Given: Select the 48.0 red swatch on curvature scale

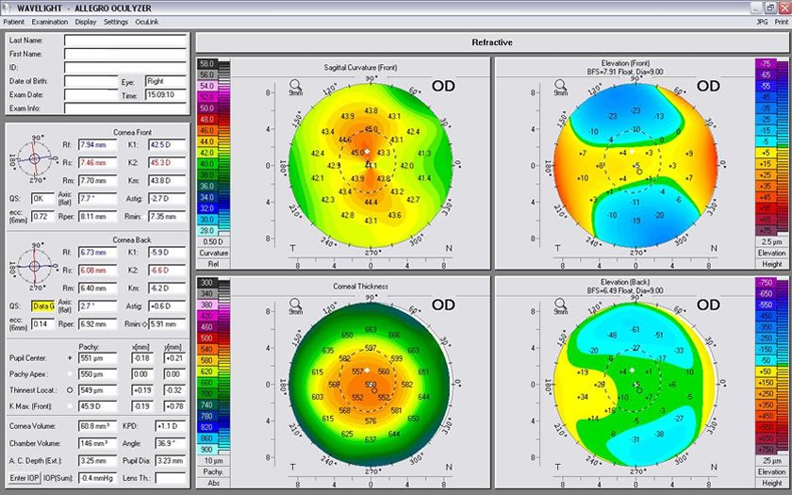Looking at the screenshot, I should pos(207,121).
